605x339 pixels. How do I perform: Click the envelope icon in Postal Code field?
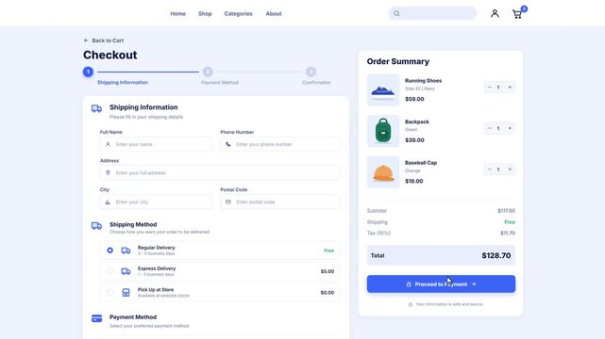pos(228,202)
